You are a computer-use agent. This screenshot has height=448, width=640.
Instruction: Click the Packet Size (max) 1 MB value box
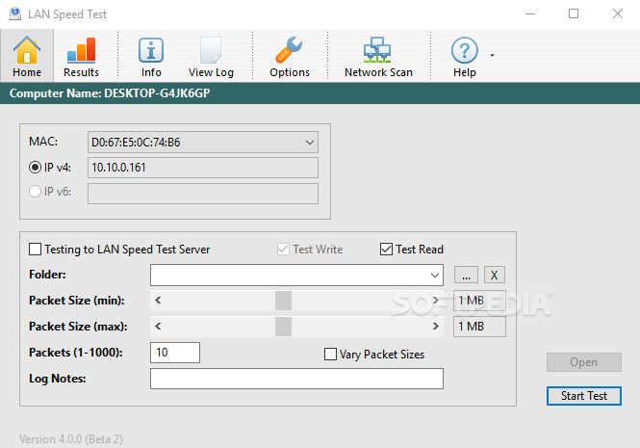point(479,327)
